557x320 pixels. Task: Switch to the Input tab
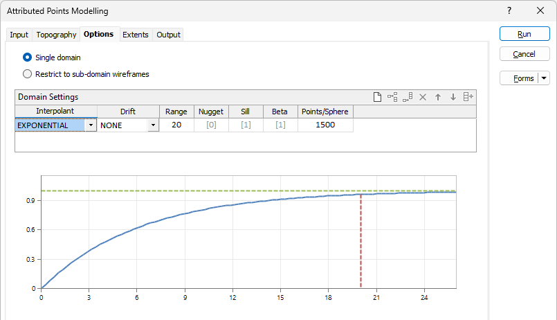[19, 35]
